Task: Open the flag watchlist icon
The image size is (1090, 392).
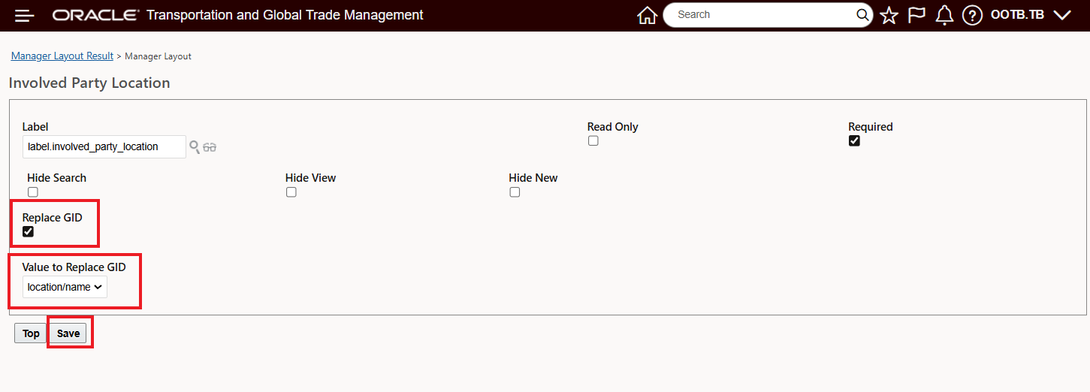Action: click(916, 16)
